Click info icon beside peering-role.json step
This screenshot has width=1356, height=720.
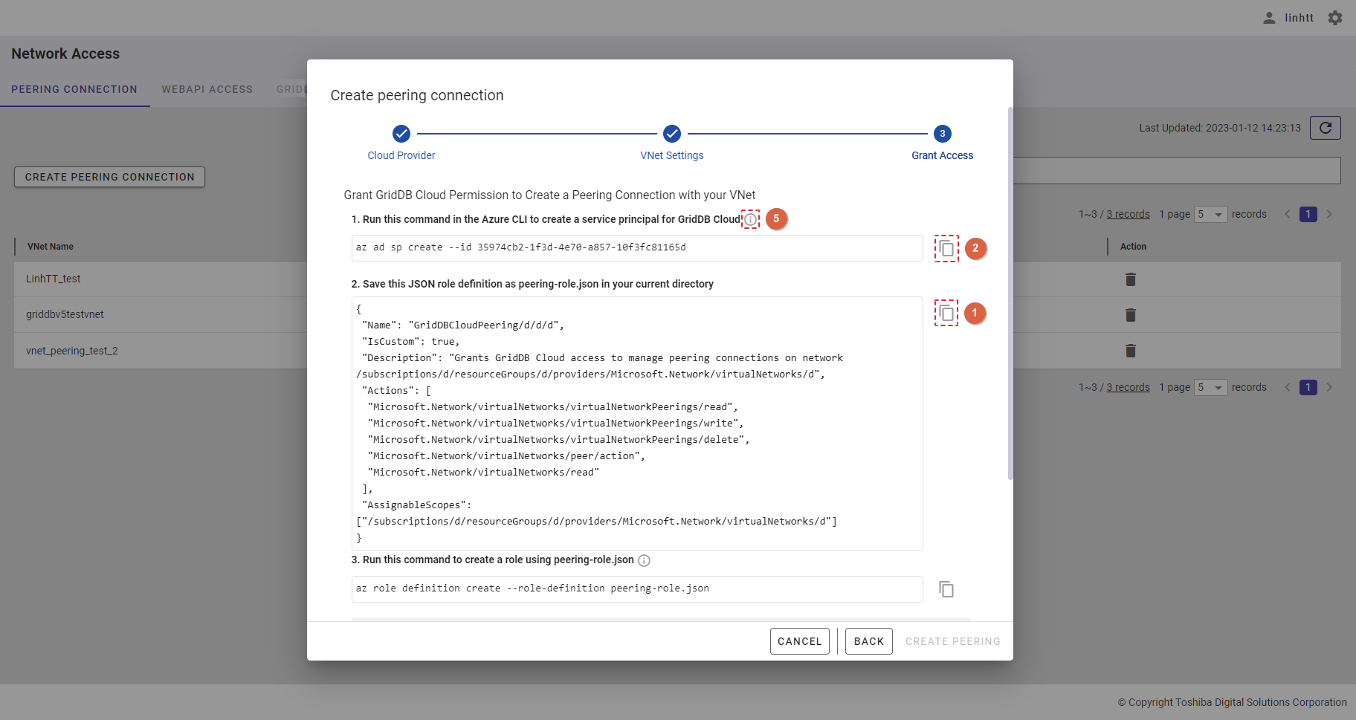pyautogui.click(x=644, y=560)
